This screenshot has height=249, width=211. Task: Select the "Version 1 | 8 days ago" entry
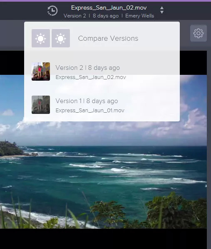coord(87,101)
